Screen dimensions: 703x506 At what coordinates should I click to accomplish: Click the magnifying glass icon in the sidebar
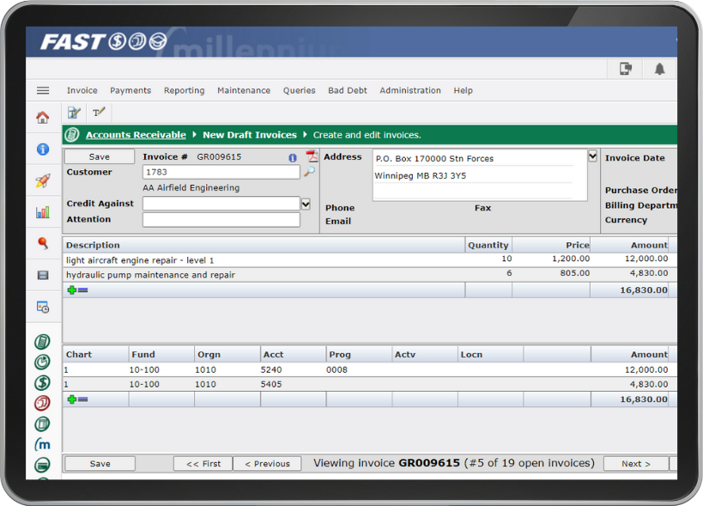coord(41,244)
